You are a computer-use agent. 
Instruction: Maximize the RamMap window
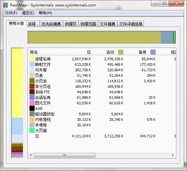[x=164, y=3]
